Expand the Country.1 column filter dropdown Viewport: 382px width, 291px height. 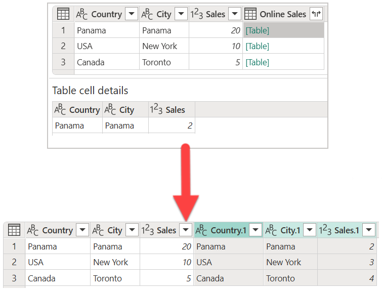click(256, 230)
